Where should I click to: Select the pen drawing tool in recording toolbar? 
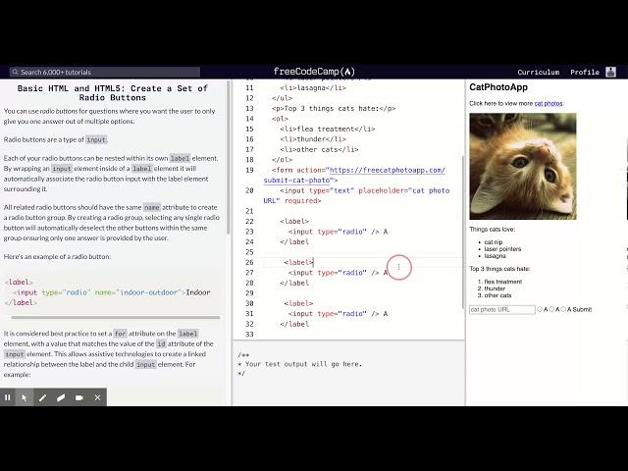pyautogui.click(x=42, y=397)
